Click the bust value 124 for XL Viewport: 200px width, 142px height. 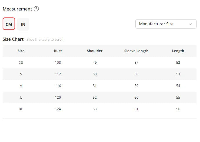(58, 109)
